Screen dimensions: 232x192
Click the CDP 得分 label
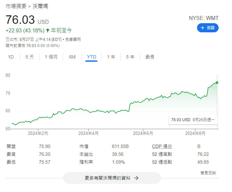162,146
